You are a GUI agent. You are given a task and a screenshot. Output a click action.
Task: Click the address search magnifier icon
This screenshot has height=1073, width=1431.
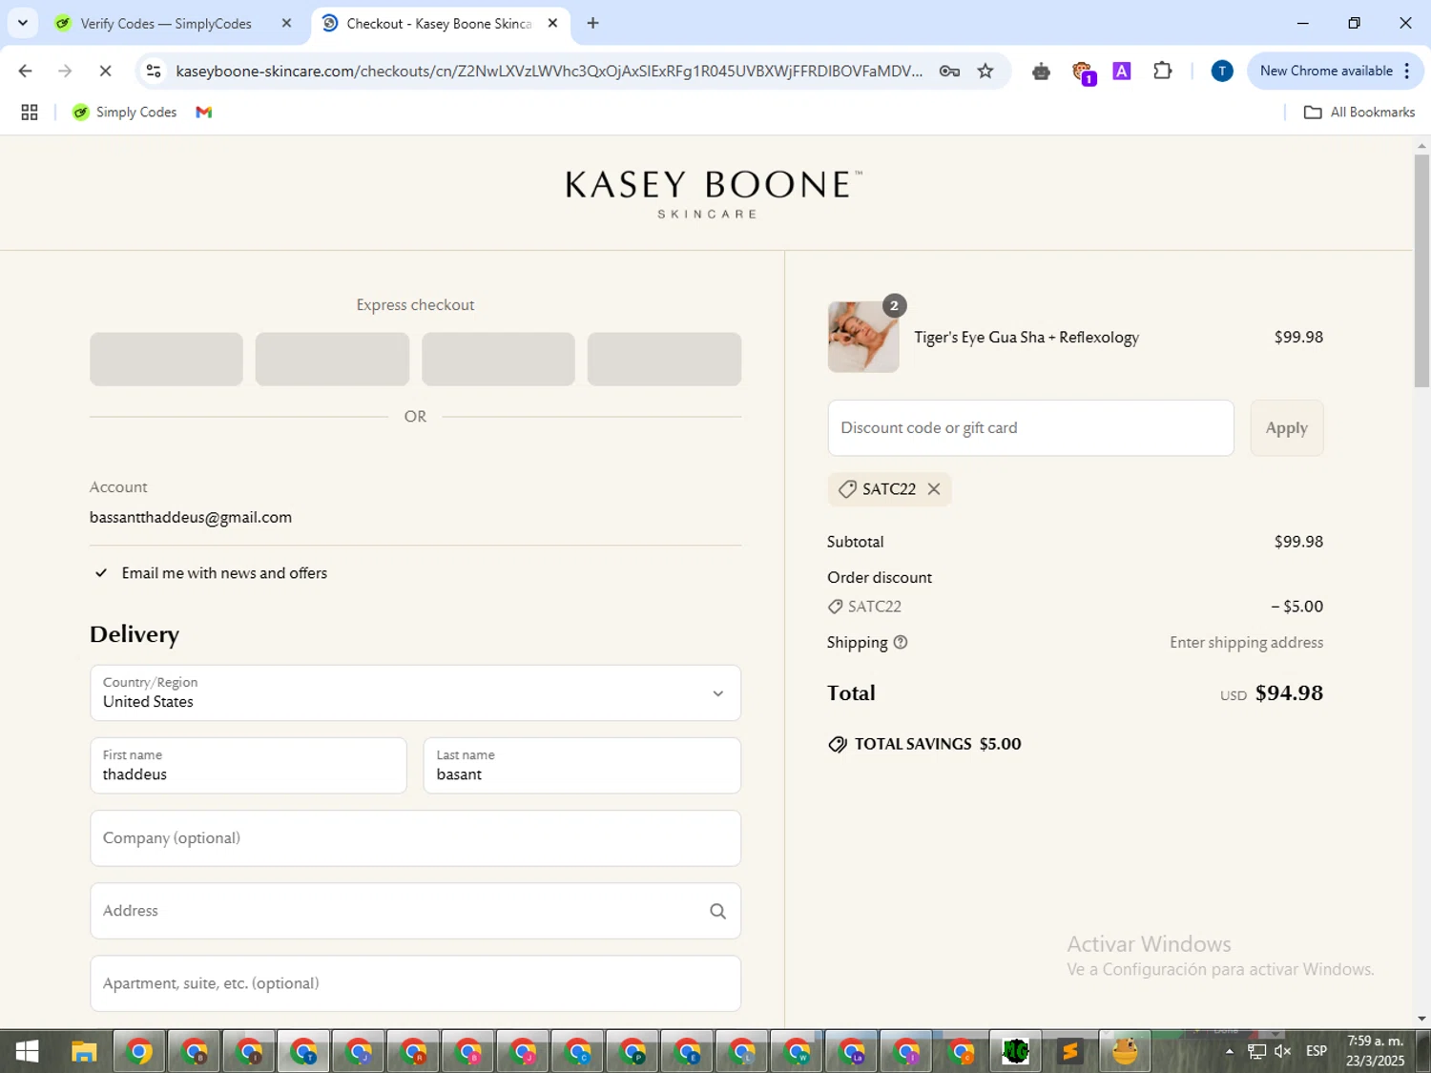point(717,912)
